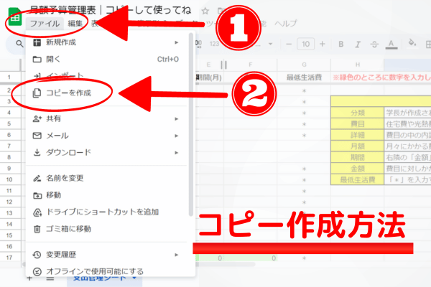Click the 最低生活費 header cell
This screenshot has height=287, width=431.
tap(304, 77)
